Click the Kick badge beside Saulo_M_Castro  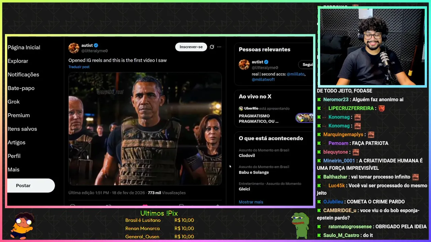coord(319,235)
